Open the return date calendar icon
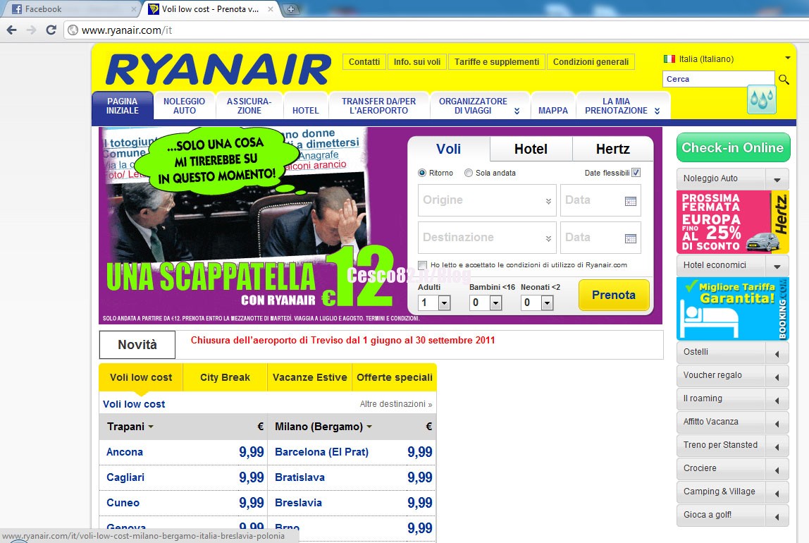Screen dimensions: 809x543 [631, 238]
